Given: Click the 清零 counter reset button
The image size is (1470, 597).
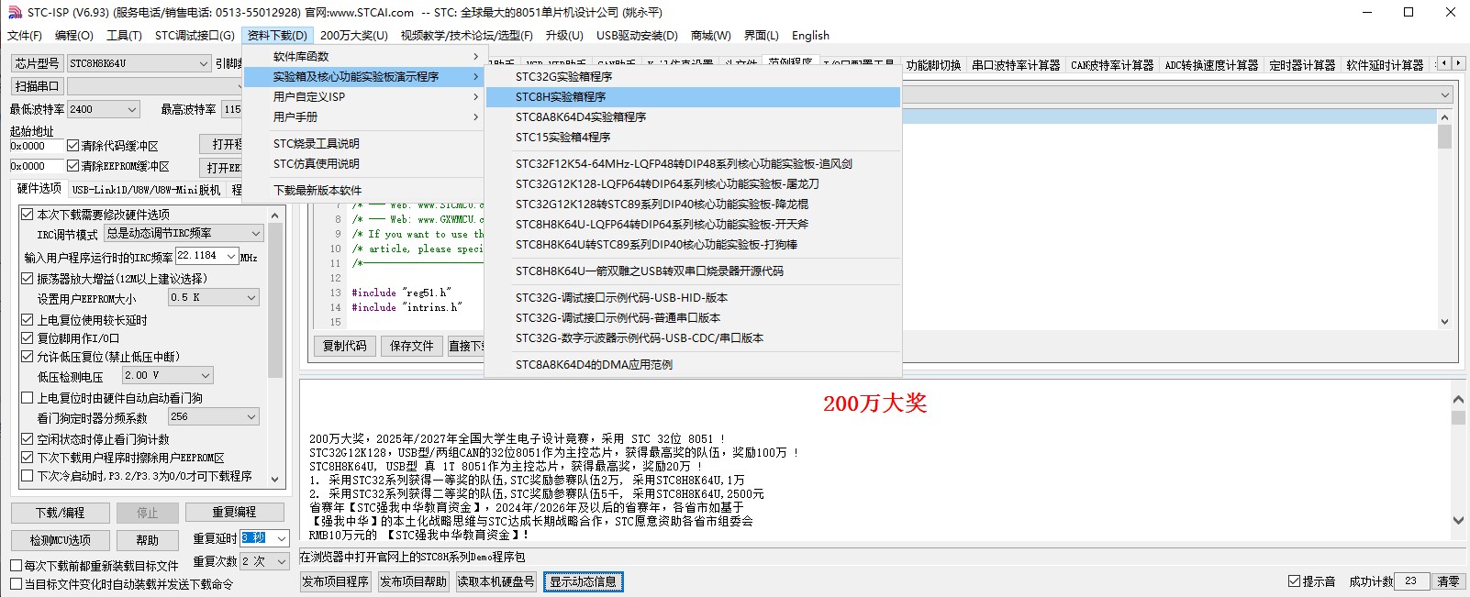Looking at the screenshot, I should coord(1448,581).
